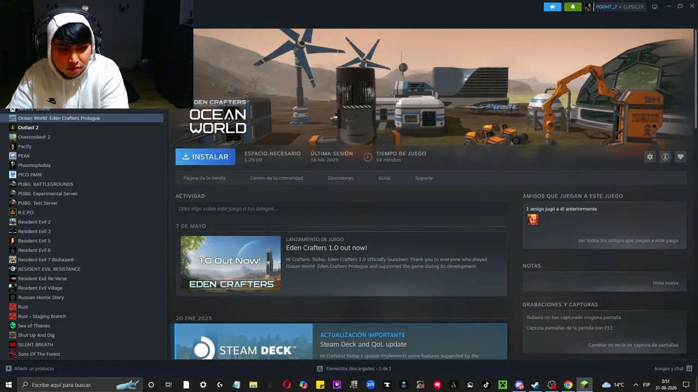This screenshot has width=698, height=392.
Task: Click the Steam Deck update thumbnail
Action: (244, 342)
